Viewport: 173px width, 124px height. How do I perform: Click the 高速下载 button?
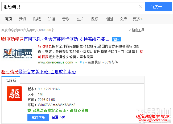(x=38, y=118)
